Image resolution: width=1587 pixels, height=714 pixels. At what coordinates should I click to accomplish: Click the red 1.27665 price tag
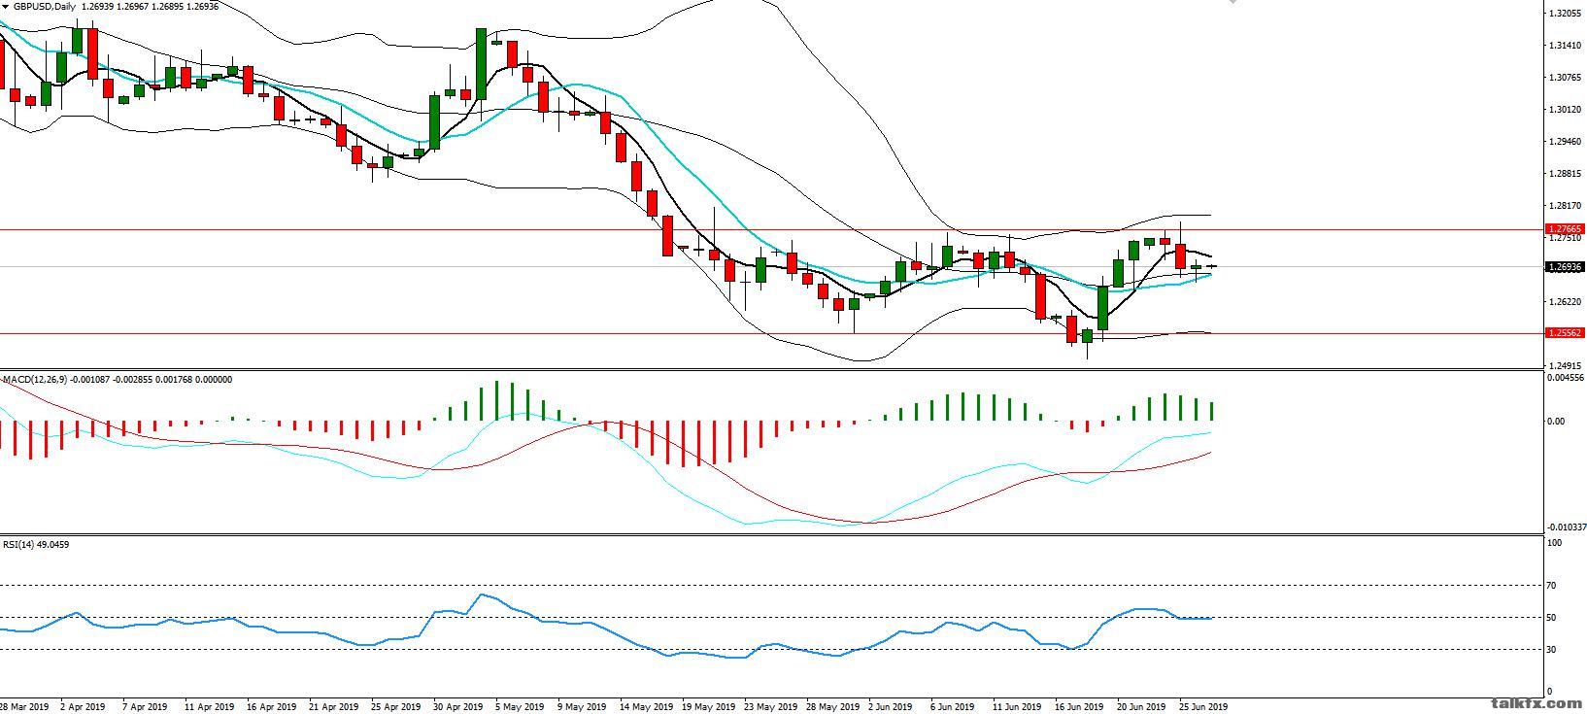1564,229
